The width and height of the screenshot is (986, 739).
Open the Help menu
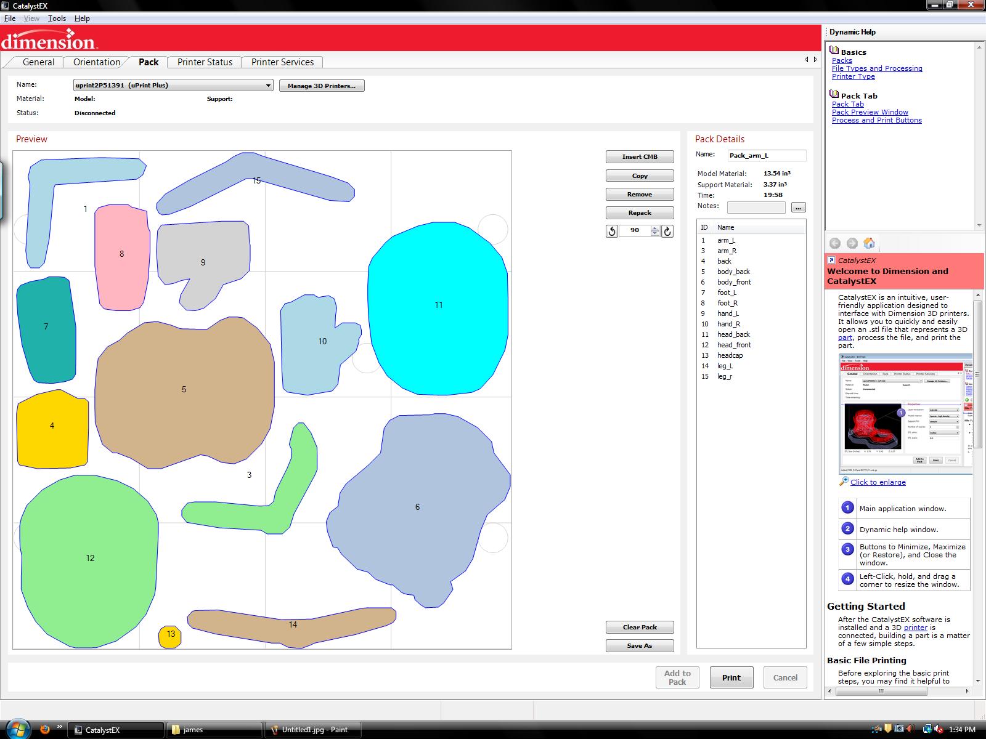coord(82,18)
